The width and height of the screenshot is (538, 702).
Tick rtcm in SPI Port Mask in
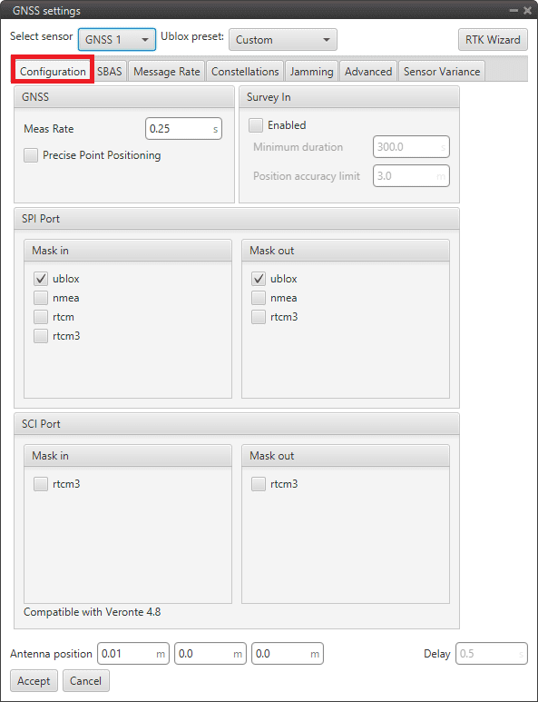pyautogui.click(x=41, y=317)
